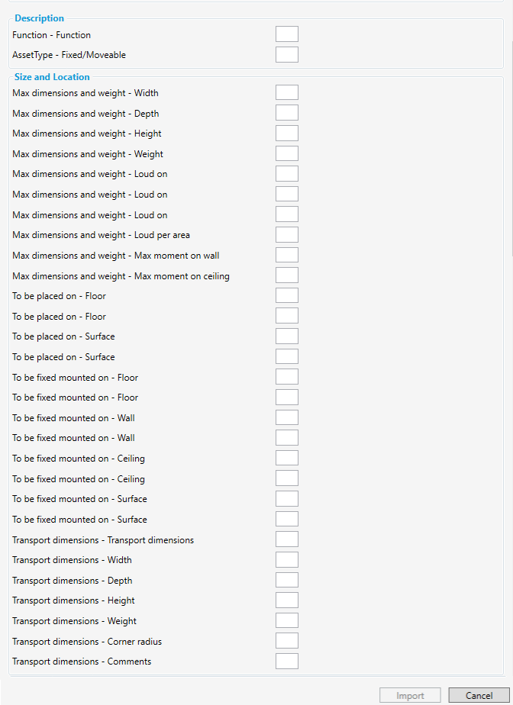
Task: Click the Function - Function input box
Action: (x=287, y=34)
